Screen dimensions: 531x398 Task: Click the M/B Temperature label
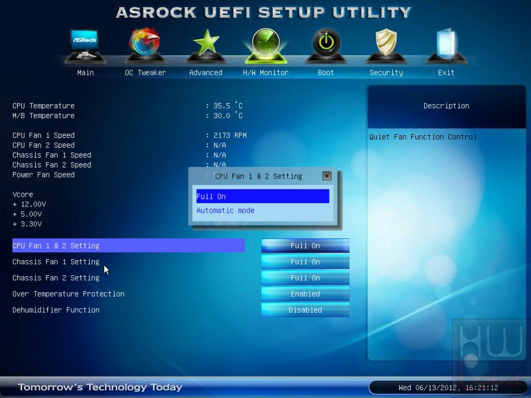pos(43,115)
